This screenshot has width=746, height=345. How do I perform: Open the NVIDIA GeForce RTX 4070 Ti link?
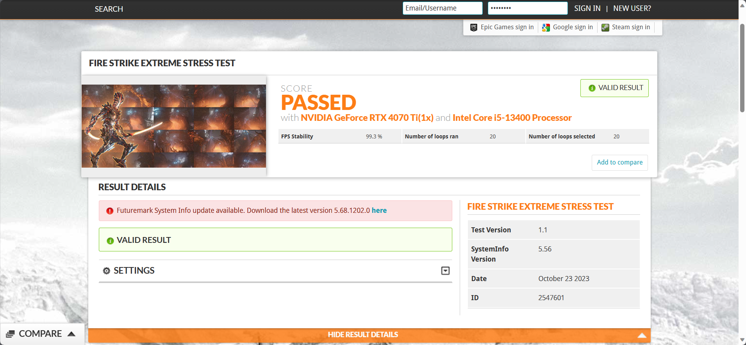[367, 118]
